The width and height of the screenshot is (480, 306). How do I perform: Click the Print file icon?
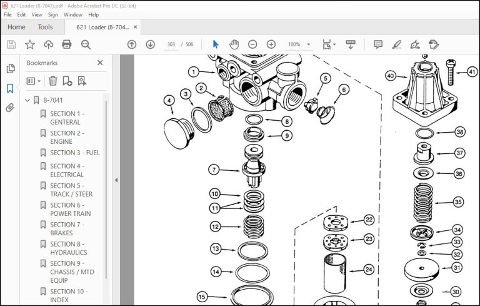point(67,44)
